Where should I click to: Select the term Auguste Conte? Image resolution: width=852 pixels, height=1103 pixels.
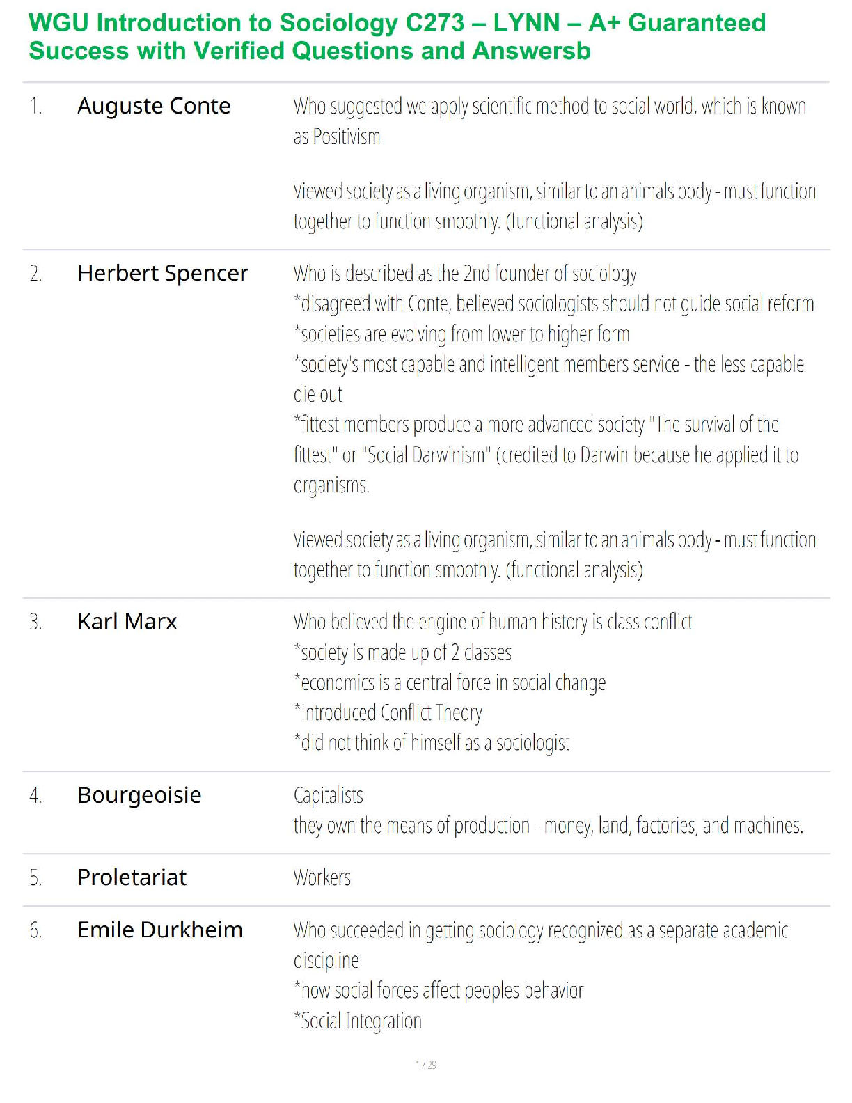point(154,106)
